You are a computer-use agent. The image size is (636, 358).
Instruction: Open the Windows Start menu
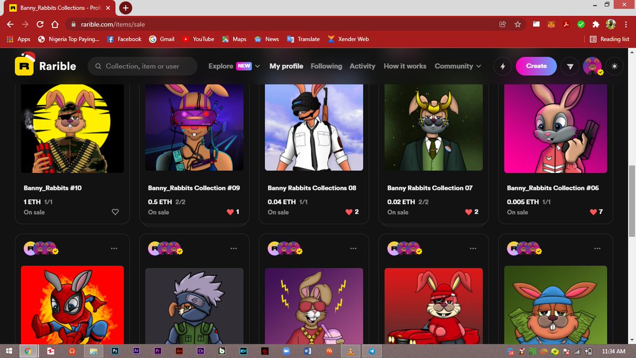[9, 352]
